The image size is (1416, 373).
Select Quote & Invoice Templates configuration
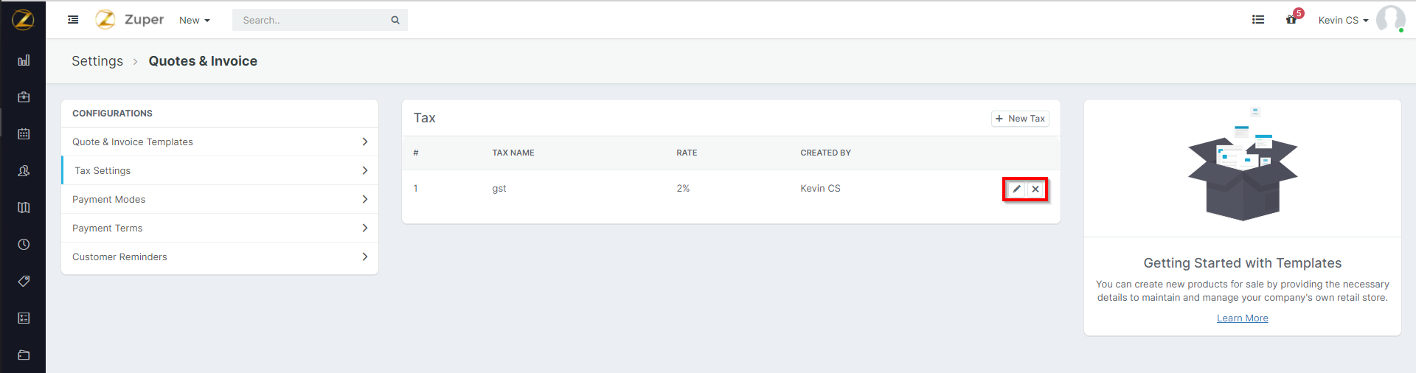coord(133,142)
